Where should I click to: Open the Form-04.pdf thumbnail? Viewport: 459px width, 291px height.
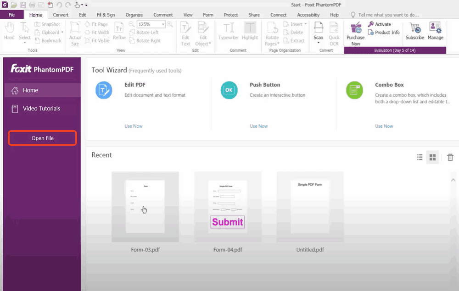[x=228, y=207]
